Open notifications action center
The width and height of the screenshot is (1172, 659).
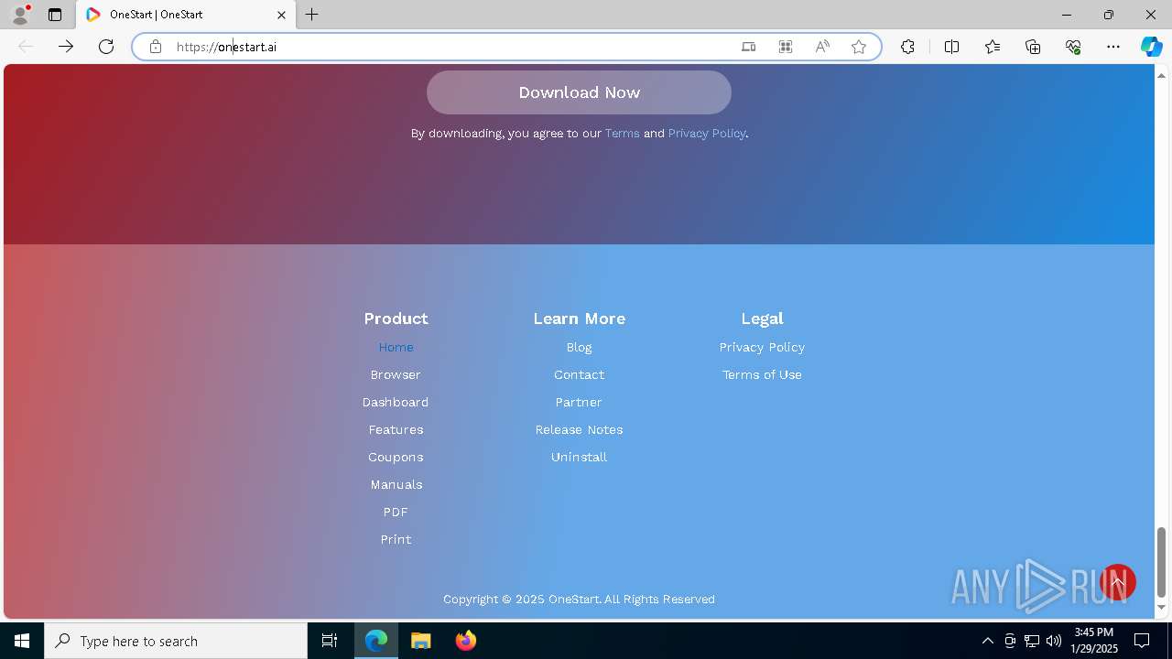coord(1142,641)
